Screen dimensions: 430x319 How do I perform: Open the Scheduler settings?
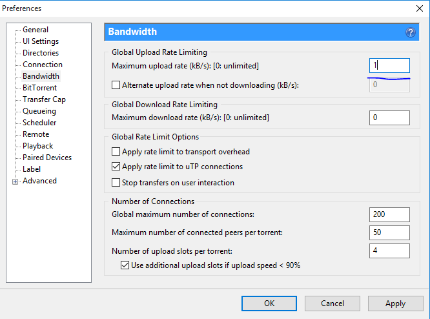[39, 123]
